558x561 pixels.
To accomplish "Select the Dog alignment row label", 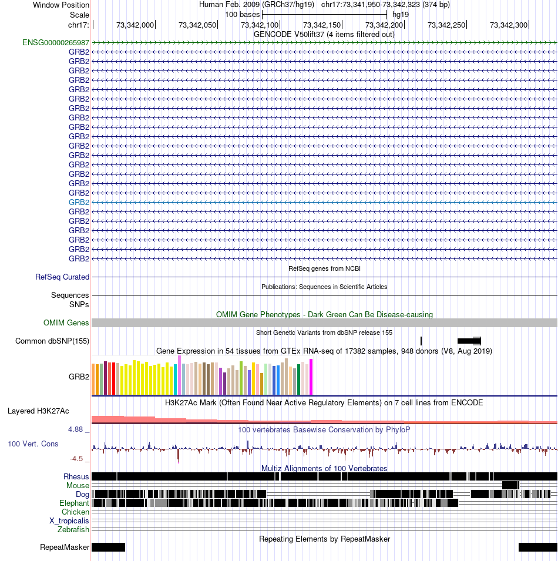I will tap(82, 495).
